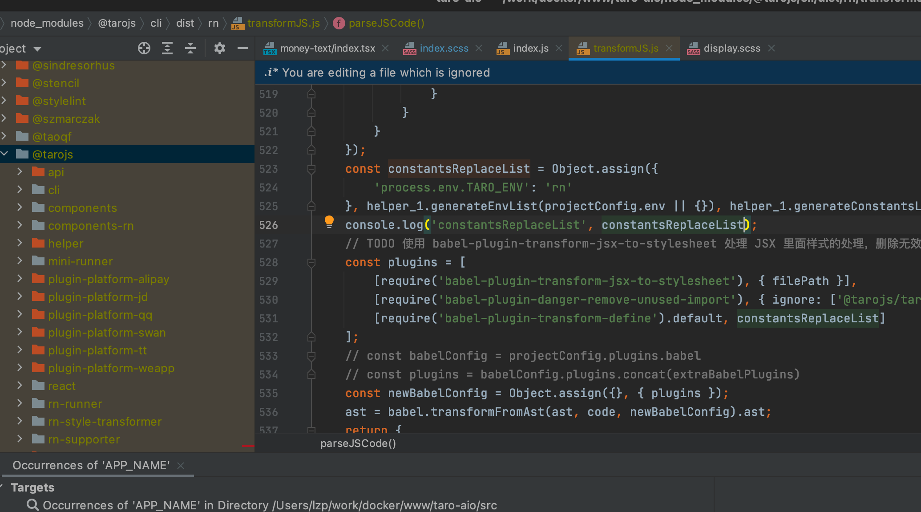Open the Project panel settings gear
The height and width of the screenshot is (512, 921).
point(219,48)
